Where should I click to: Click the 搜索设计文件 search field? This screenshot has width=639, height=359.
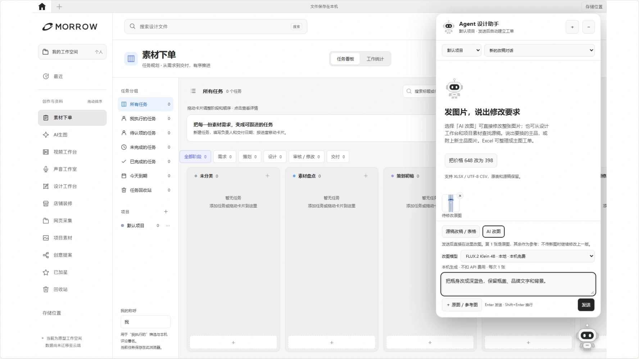(x=216, y=27)
